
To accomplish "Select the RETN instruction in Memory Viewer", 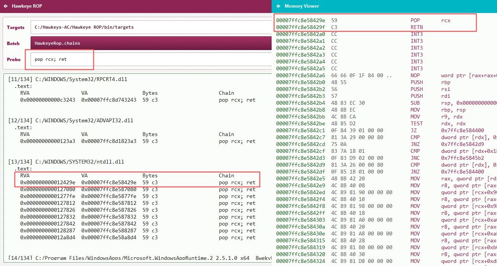I will (417, 27).
